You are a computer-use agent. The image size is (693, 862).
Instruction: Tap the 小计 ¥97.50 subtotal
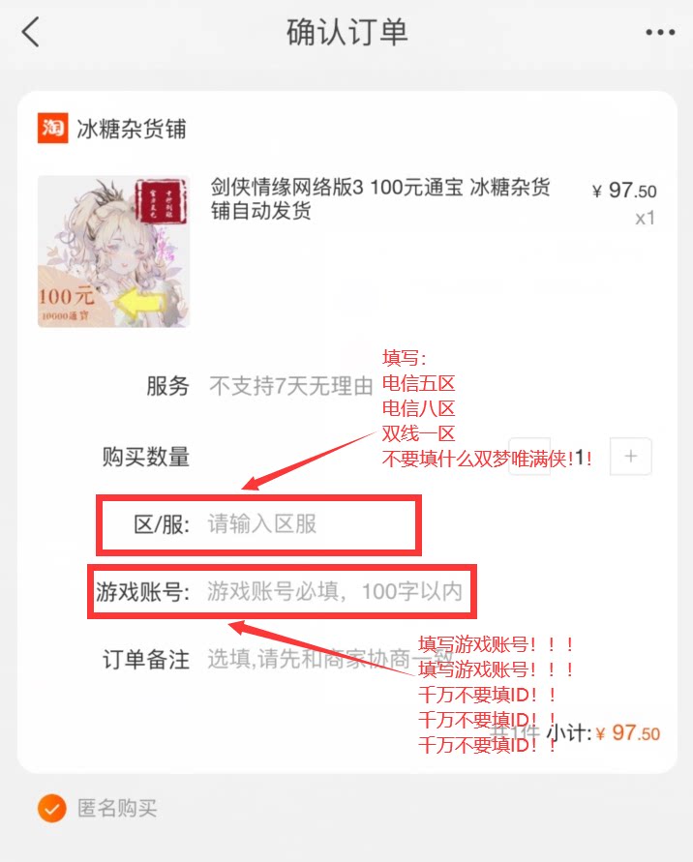pyautogui.click(x=603, y=732)
